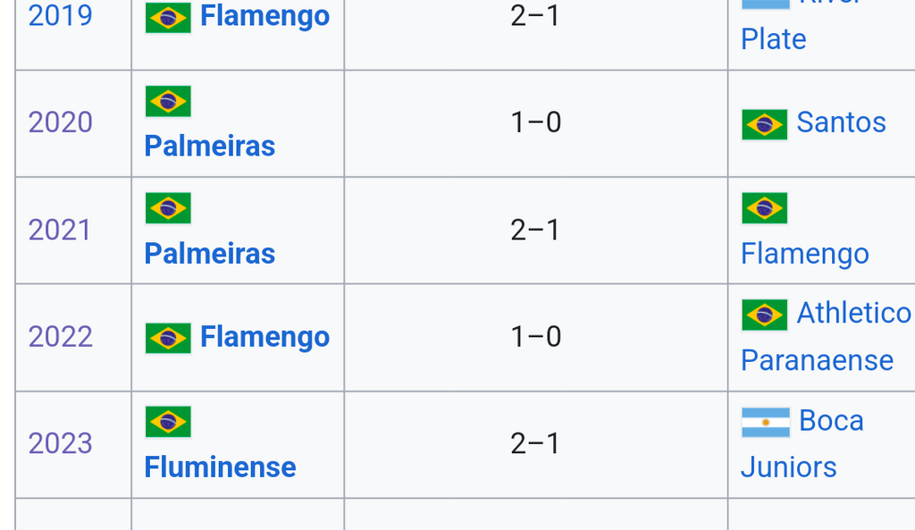Open the 2020 season link
The image size is (915, 530).
[60, 122]
